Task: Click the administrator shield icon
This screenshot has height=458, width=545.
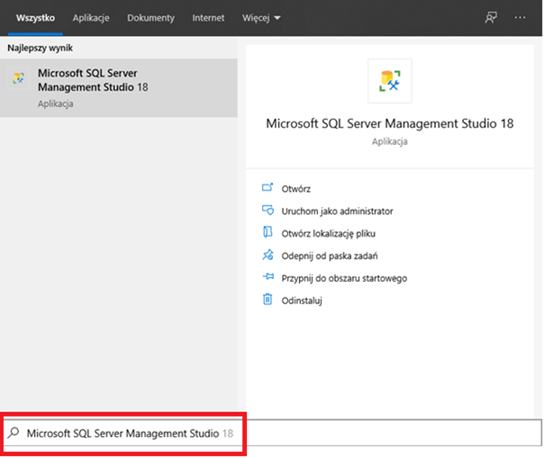Action: pyautogui.click(x=268, y=210)
